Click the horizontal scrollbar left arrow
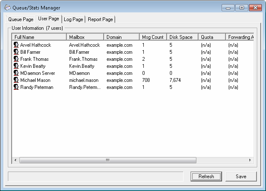Viewport: 266px width, 191px height. (x=15, y=160)
